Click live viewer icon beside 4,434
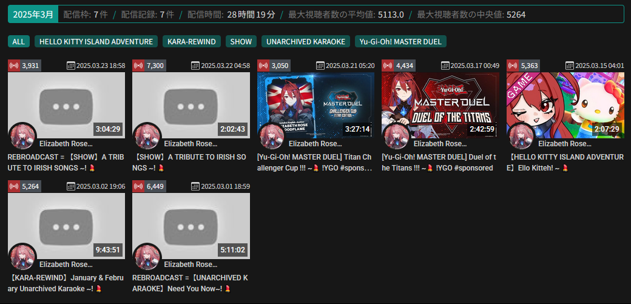 point(388,66)
